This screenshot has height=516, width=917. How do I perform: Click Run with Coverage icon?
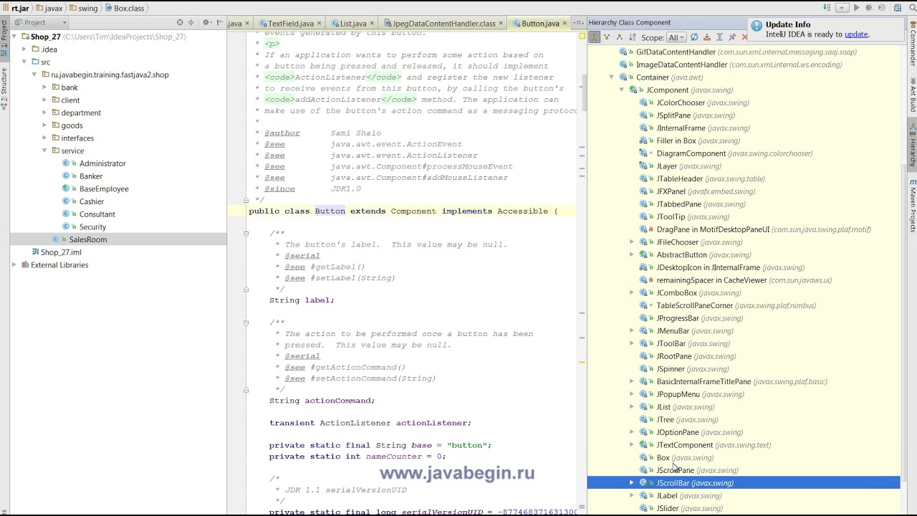(x=882, y=8)
